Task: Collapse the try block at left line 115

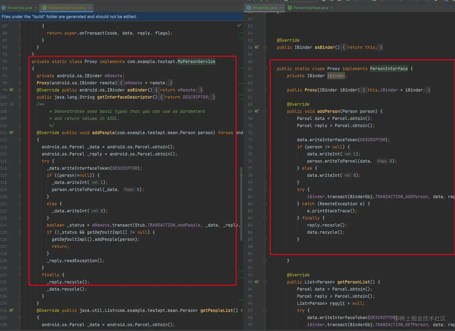Action: 20,161
